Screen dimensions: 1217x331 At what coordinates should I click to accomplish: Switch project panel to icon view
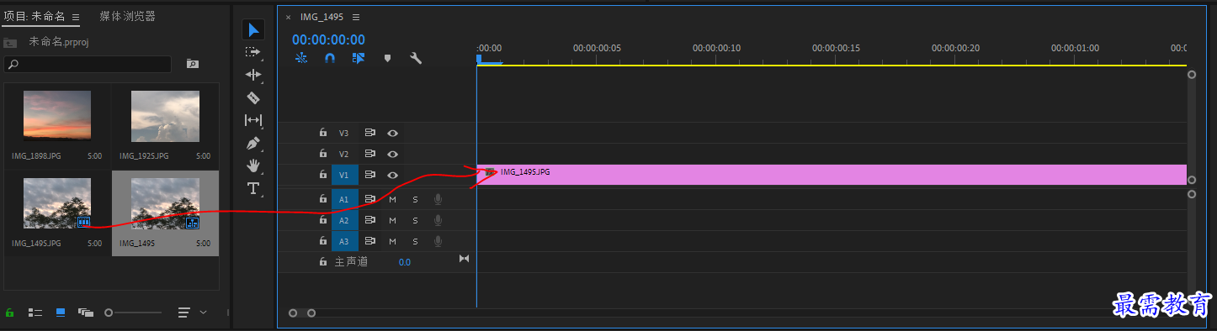(61, 313)
